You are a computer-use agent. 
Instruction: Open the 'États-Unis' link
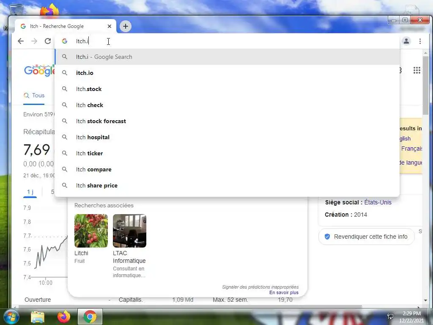pos(378,202)
